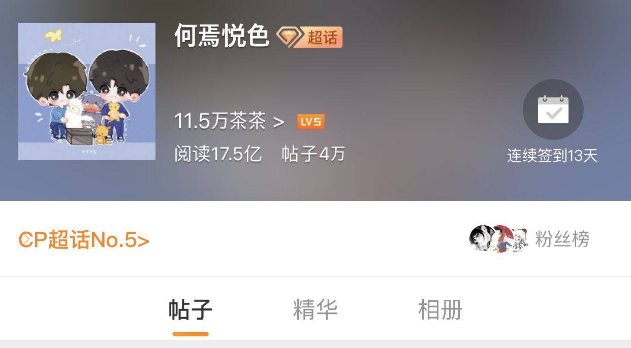Screen dimensions: 631x348
Task: Expand the chevron next to 茶茶
Action: 278,122
